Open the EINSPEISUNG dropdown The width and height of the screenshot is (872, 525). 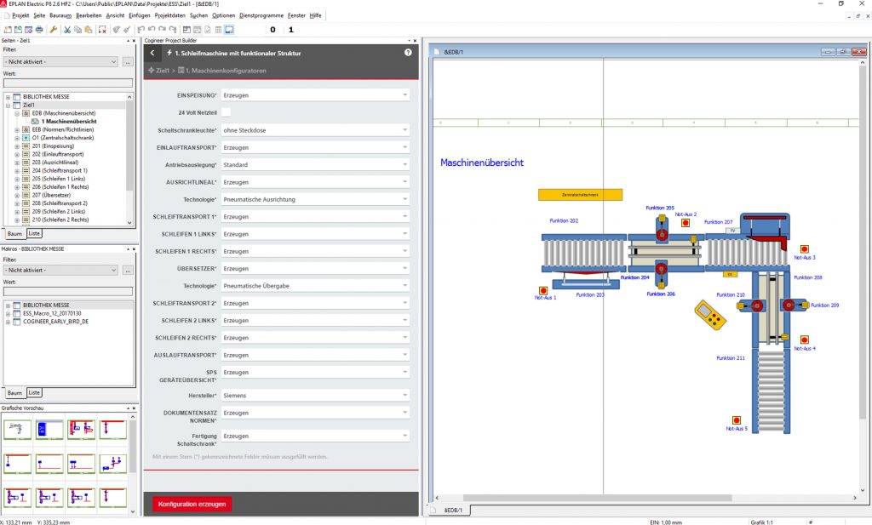click(315, 95)
